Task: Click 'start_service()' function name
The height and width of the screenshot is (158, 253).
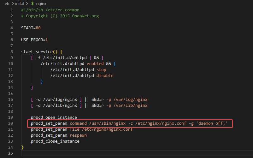Action: click(x=39, y=52)
